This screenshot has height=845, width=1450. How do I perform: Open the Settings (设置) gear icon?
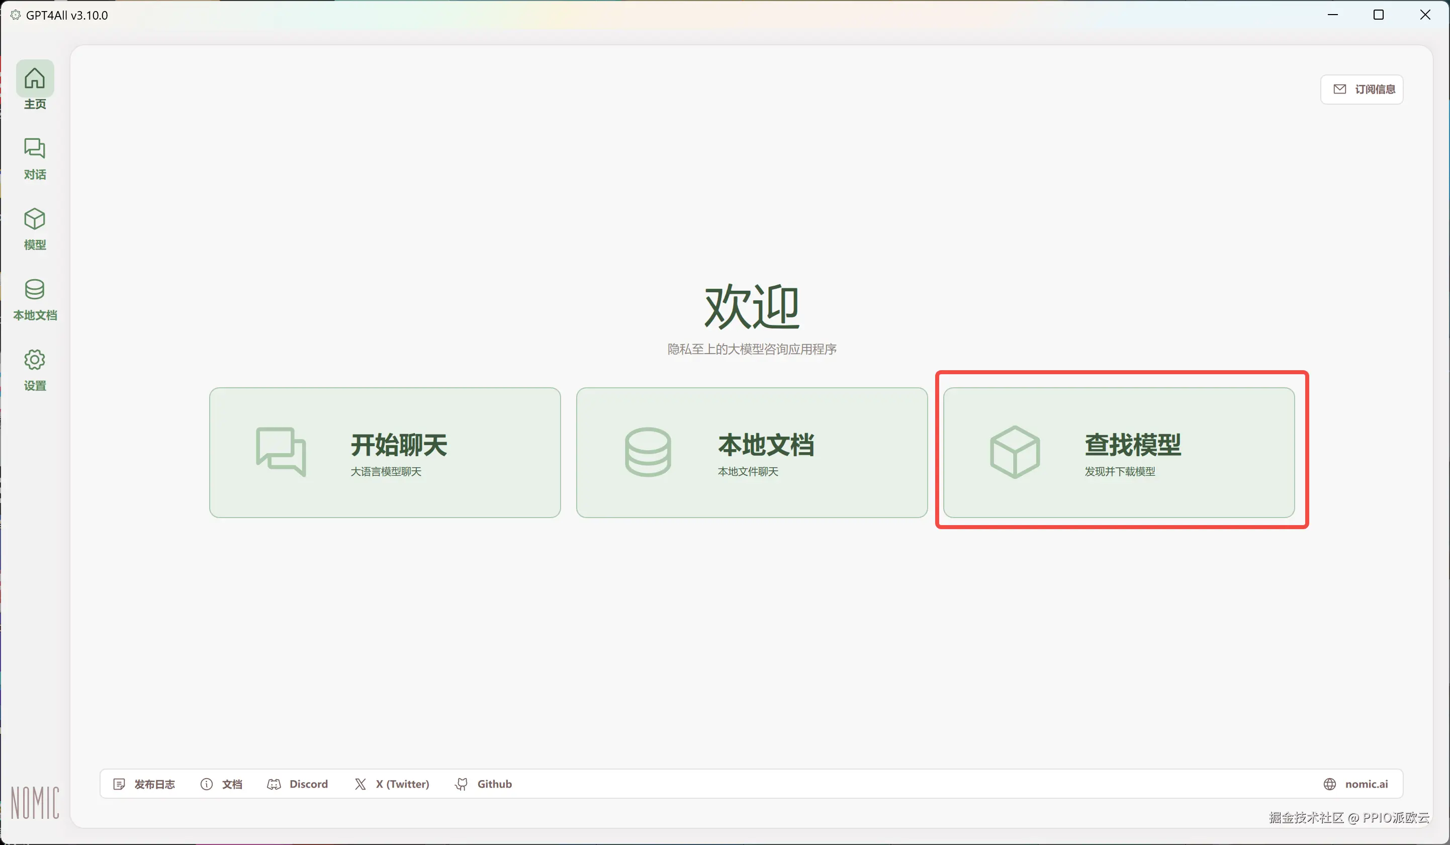tap(35, 360)
